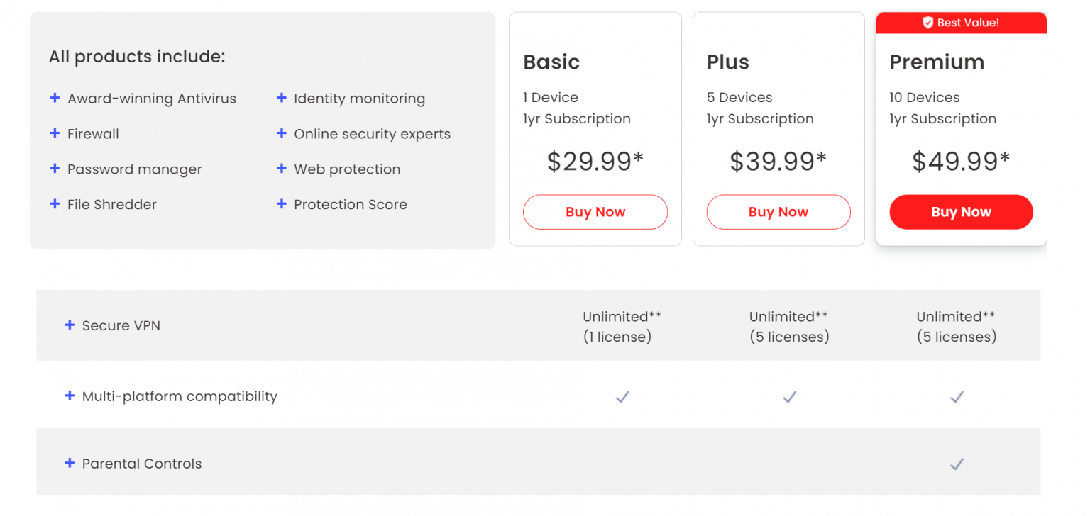1090x516 pixels.
Task: Click Buy Now under the Premium plan
Action: (961, 212)
